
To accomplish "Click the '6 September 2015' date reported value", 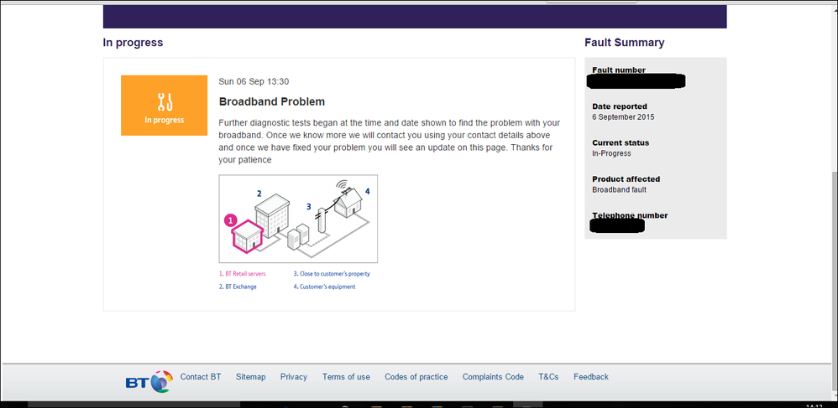I will tap(623, 116).
